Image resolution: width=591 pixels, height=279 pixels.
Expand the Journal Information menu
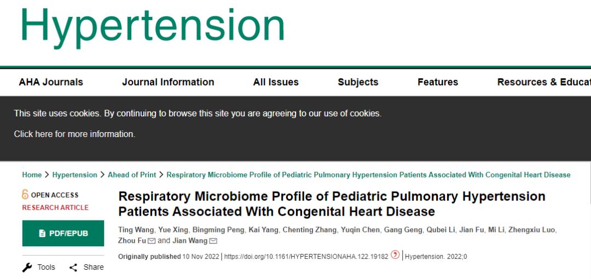point(168,82)
